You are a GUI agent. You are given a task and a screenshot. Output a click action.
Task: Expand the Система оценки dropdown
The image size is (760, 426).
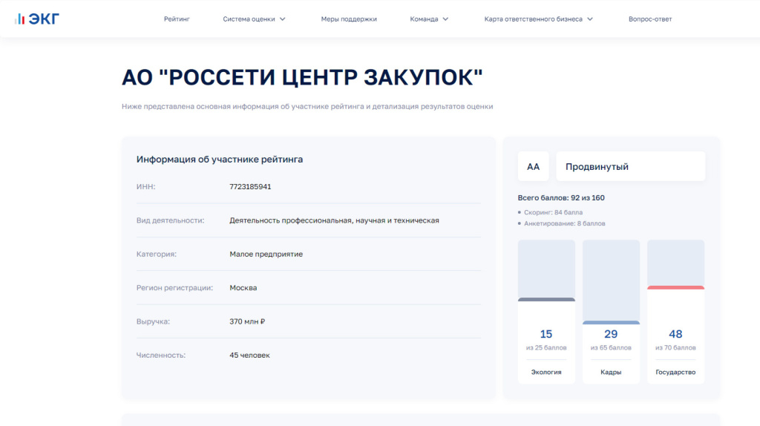254,19
